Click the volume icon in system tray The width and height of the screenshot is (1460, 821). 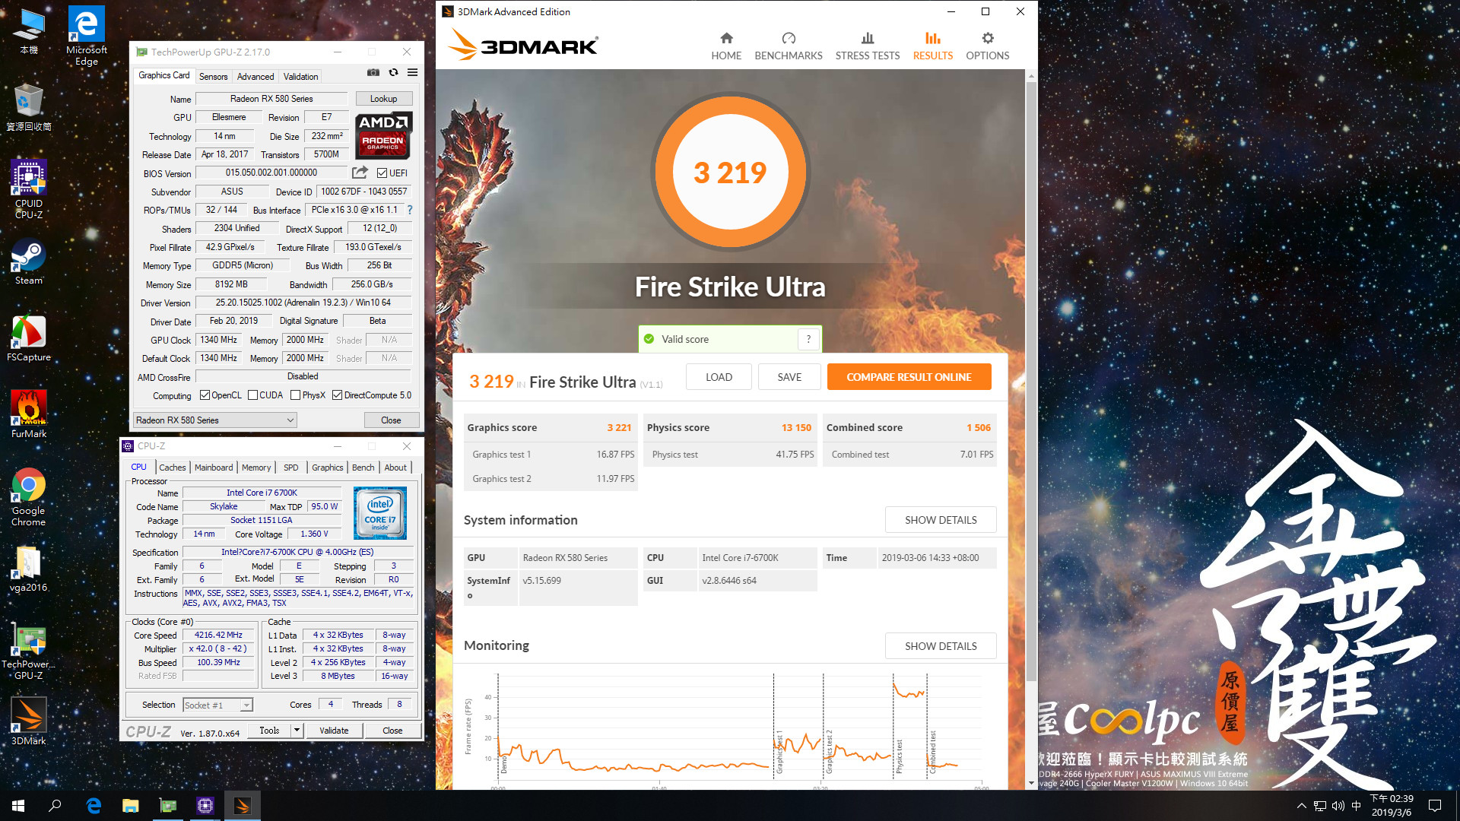(x=1338, y=806)
